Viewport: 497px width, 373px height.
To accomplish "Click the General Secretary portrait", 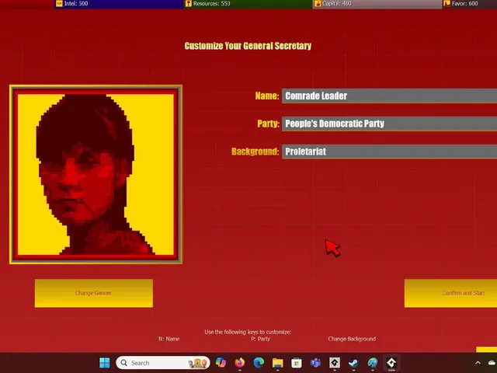I will point(96,174).
